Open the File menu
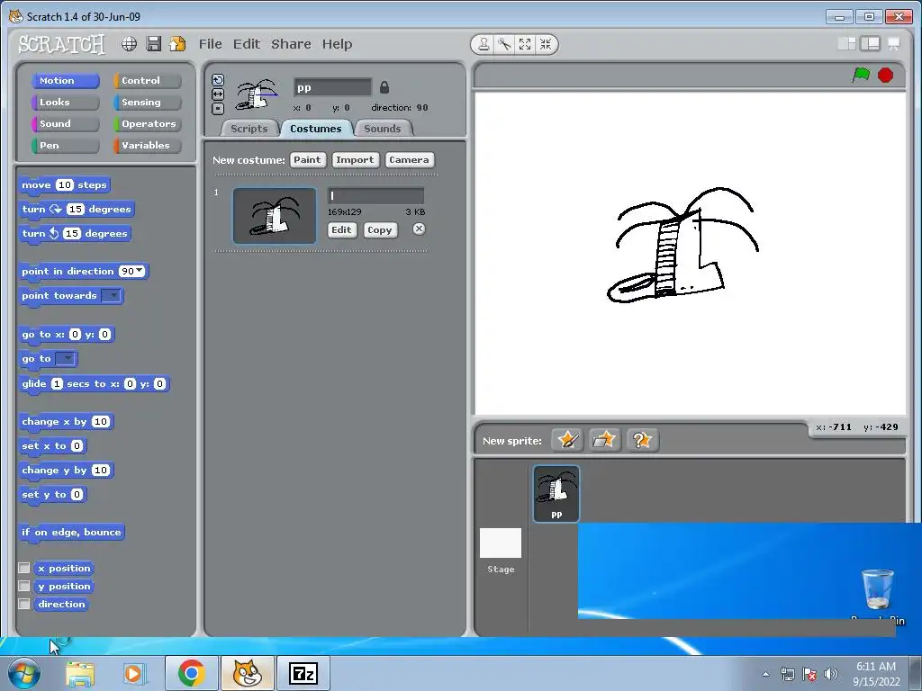922x691 pixels. click(211, 44)
